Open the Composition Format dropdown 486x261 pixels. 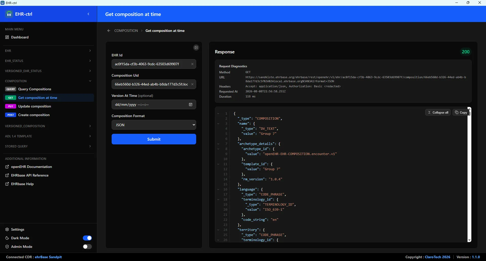coord(154,125)
